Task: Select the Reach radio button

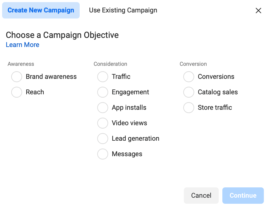Action: 17,92
